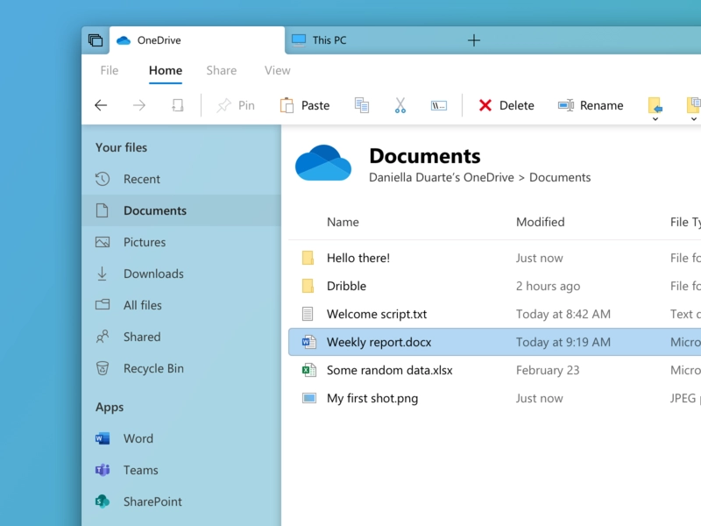Click the forward navigation arrow
Image resolution: width=701 pixels, height=526 pixels.
[139, 105]
